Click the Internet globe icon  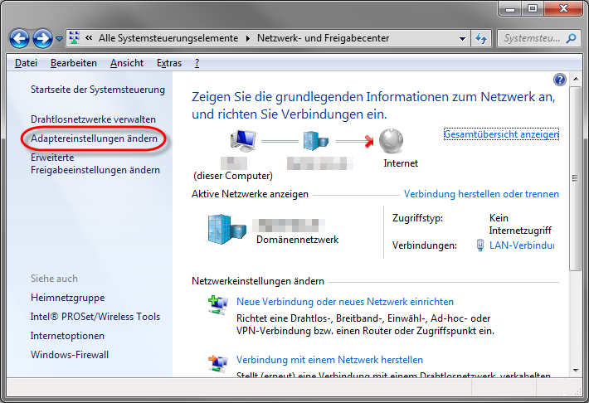pos(392,141)
